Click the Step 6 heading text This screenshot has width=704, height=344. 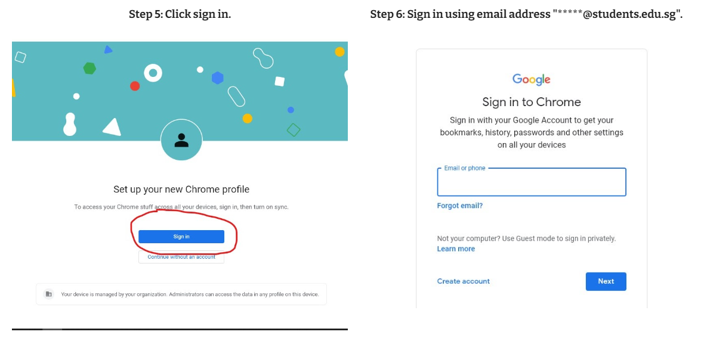[x=526, y=14]
